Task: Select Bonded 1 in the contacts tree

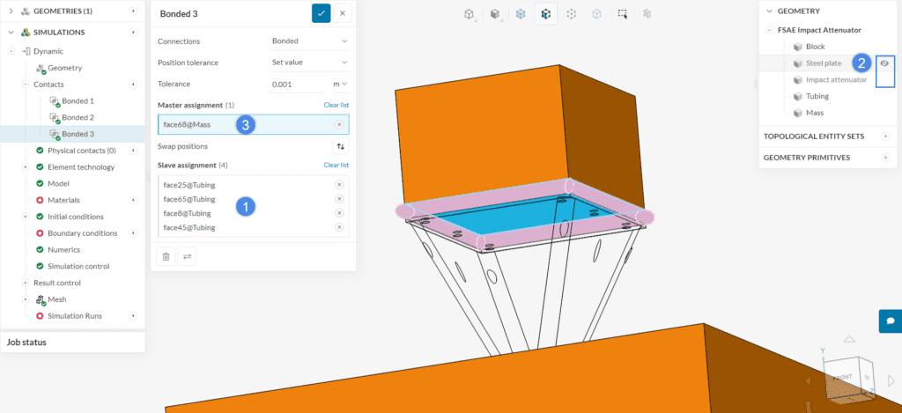Action: 77,101
